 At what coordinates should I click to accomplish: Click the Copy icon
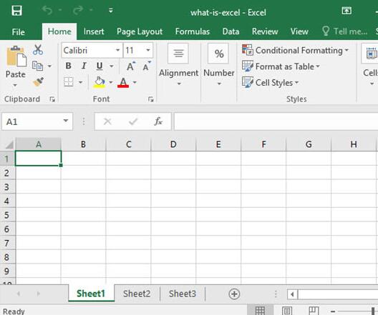click(x=38, y=66)
